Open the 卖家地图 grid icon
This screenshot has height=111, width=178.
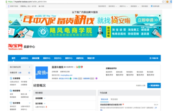[152, 6]
